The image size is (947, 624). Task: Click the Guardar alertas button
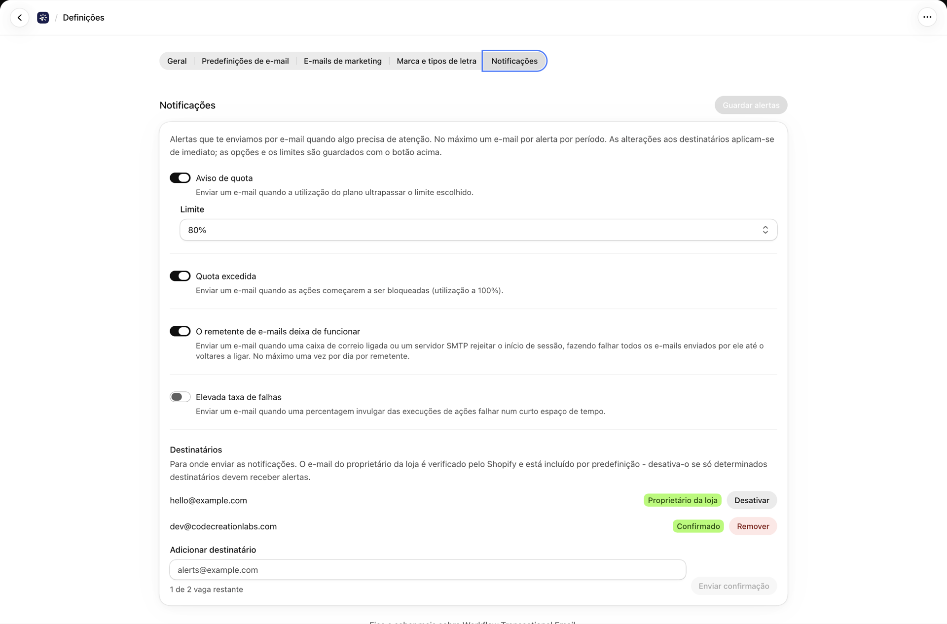[751, 105]
